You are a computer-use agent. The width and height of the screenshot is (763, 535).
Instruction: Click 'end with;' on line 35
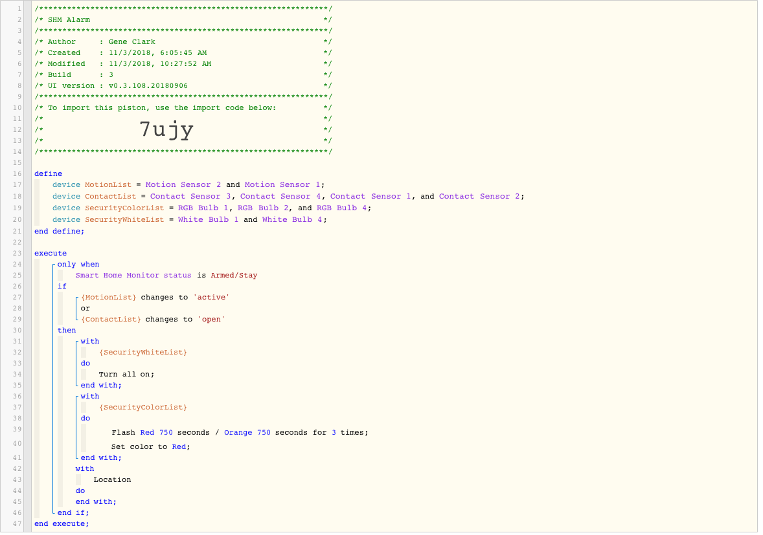pos(101,386)
